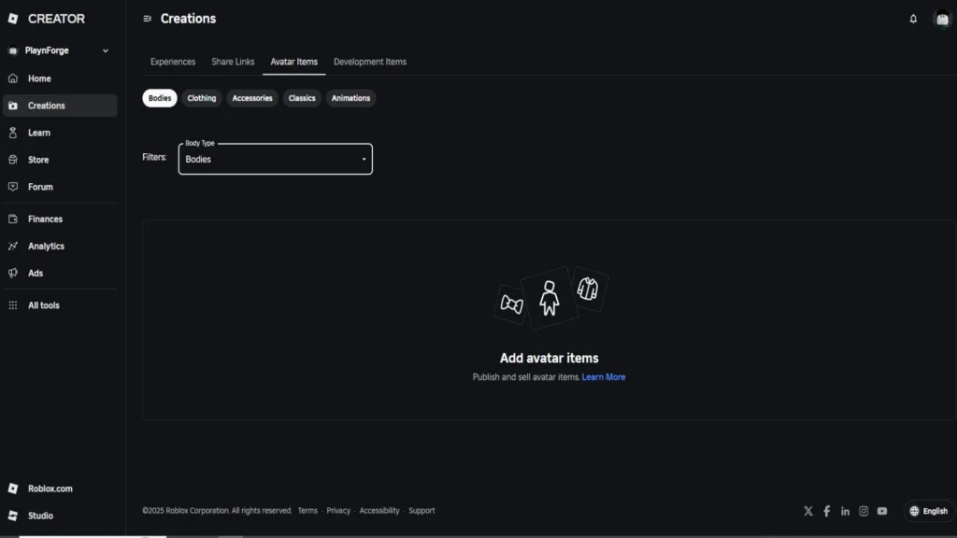Open the user profile avatar
The height and width of the screenshot is (538, 957).
(x=942, y=19)
